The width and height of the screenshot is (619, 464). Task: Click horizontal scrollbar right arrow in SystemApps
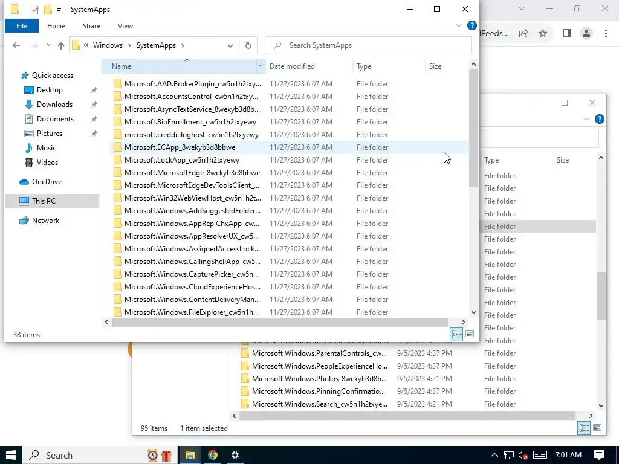pyautogui.click(x=464, y=323)
